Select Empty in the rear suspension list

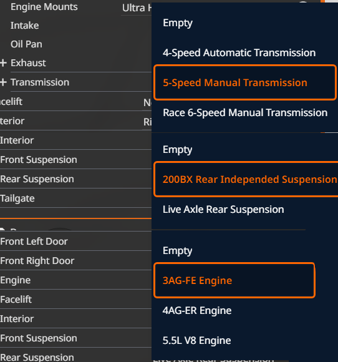[177, 150]
